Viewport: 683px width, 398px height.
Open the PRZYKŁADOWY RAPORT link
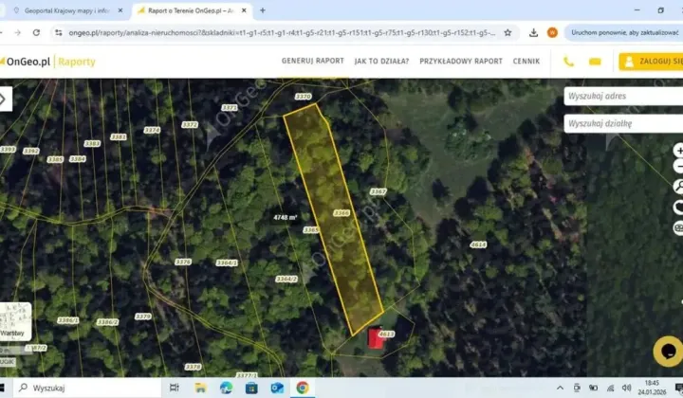[461, 62]
